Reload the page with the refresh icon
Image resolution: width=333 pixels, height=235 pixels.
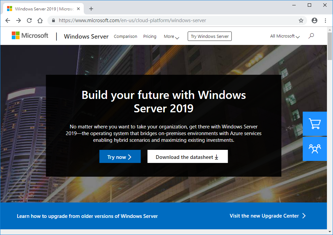tap(29, 20)
